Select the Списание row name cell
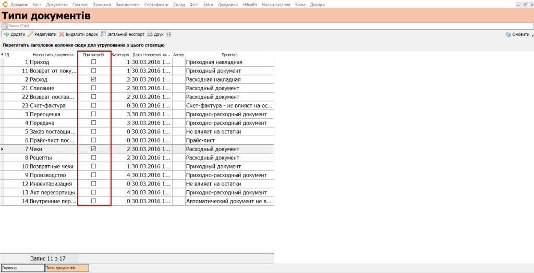534x273 pixels. click(53, 88)
